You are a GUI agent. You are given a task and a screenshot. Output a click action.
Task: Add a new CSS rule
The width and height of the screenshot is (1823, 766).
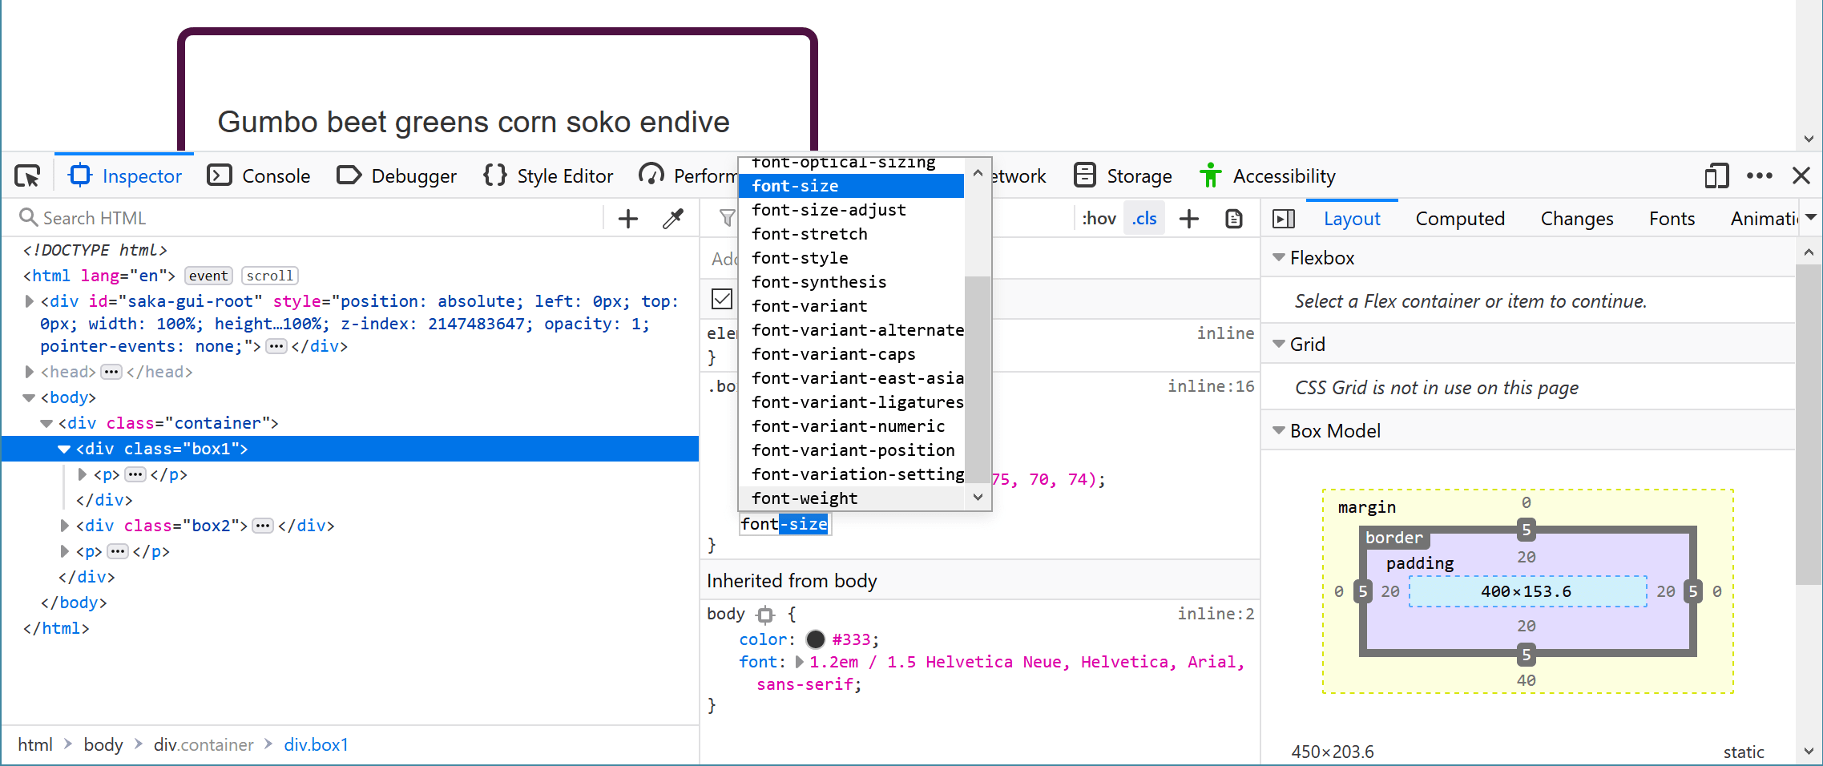(x=1189, y=218)
